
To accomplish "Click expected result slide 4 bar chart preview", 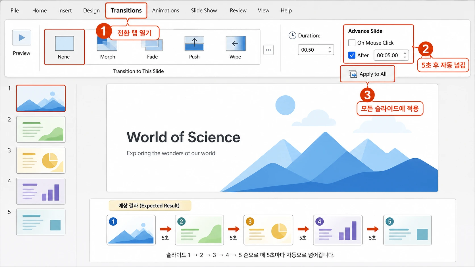I will pyautogui.click(x=338, y=230).
